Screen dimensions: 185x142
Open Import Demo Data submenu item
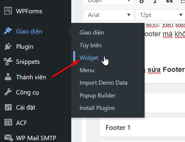103,83
